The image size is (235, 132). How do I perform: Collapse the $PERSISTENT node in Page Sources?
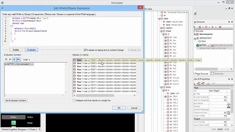pyautogui.click(x=195, y=38)
